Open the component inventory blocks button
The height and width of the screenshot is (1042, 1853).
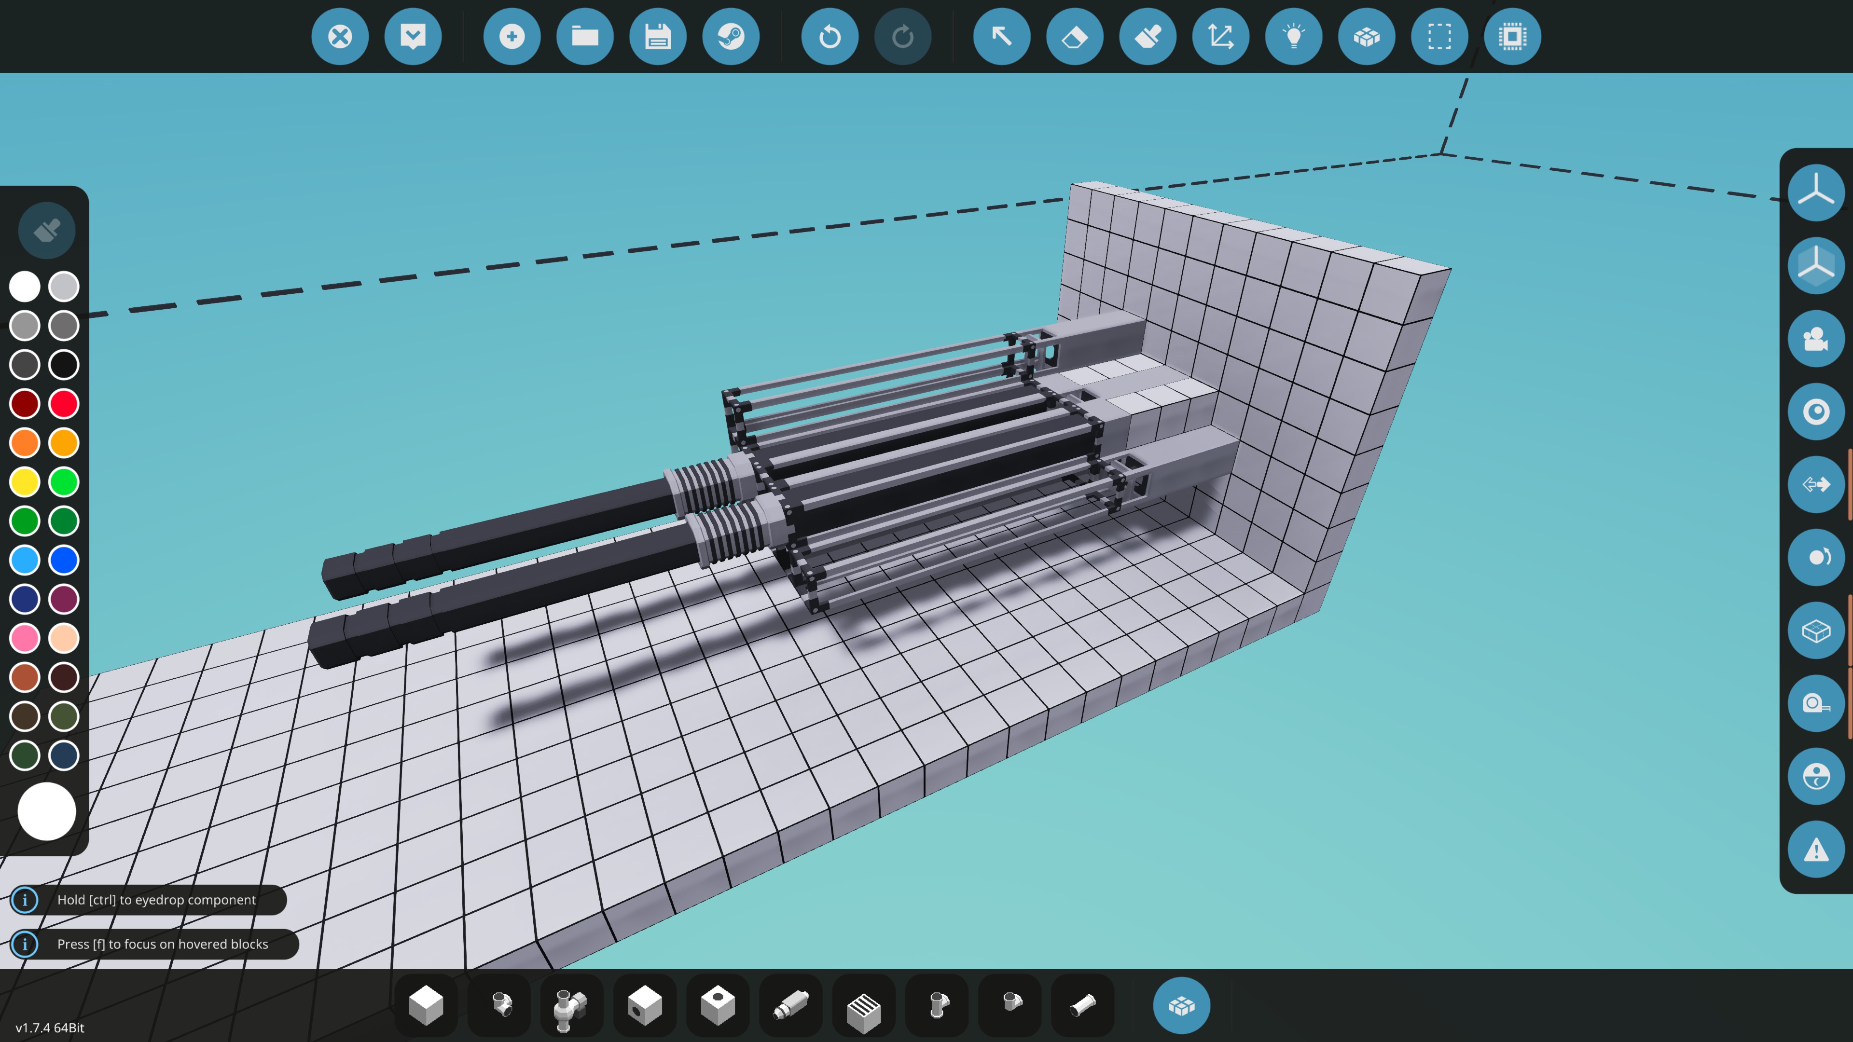(1181, 1005)
